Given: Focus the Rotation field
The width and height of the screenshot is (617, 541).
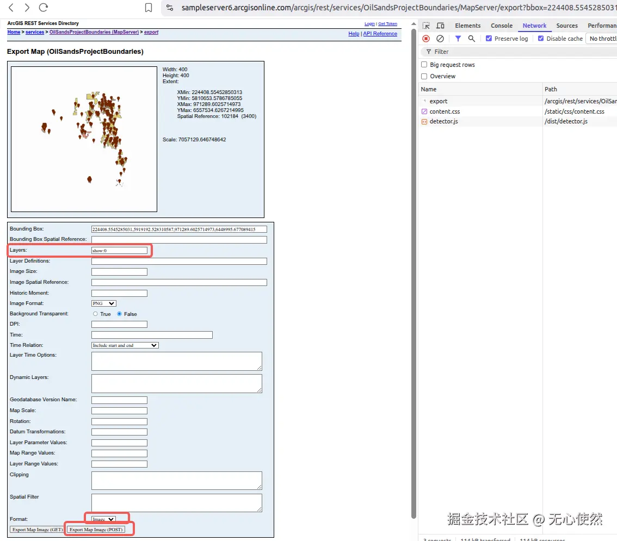Looking at the screenshot, I should pyautogui.click(x=119, y=421).
